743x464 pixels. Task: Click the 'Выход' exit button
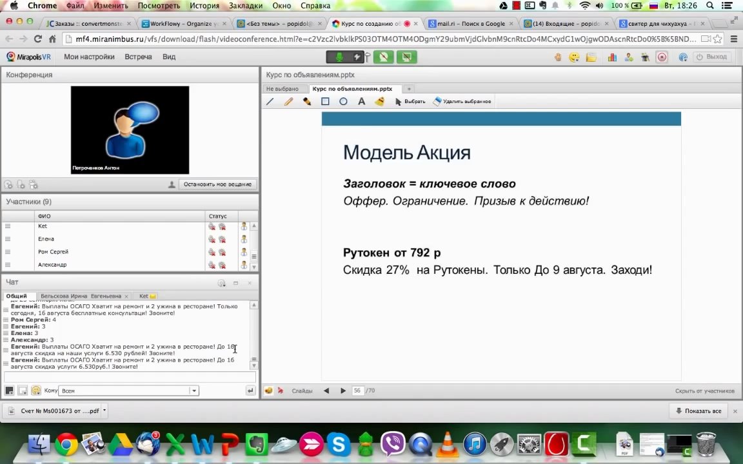point(712,57)
